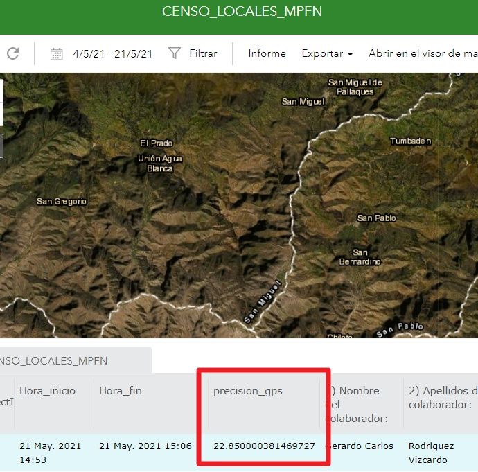The height and width of the screenshot is (472, 478).
Task: Click Tumbaden label on map
Action: pos(411,141)
